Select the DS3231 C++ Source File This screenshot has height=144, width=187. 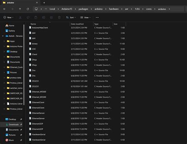click(77, 81)
